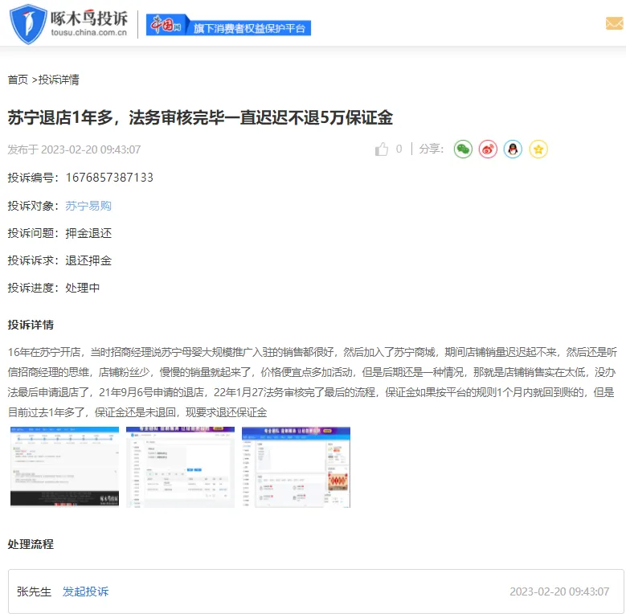Click the 押金退还 complaint issue text
The width and height of the screenshot is (626, 614).
point(88,233)
